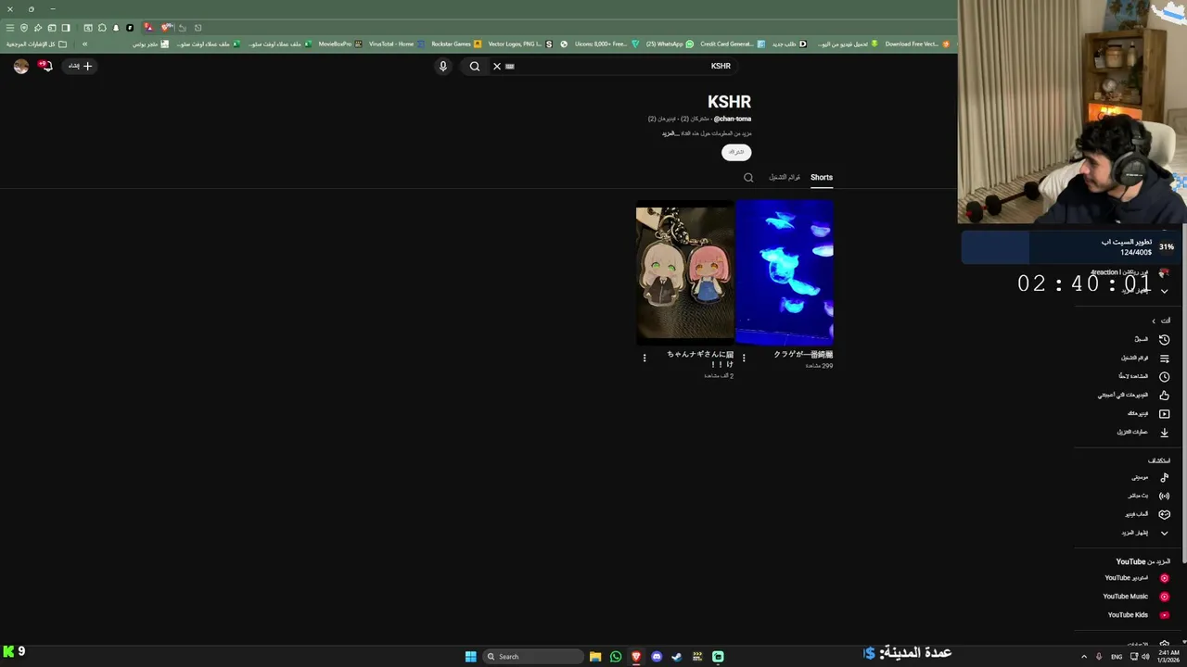
Task: Click the YouTube voice search microphone icon
Action: point(443,66)
